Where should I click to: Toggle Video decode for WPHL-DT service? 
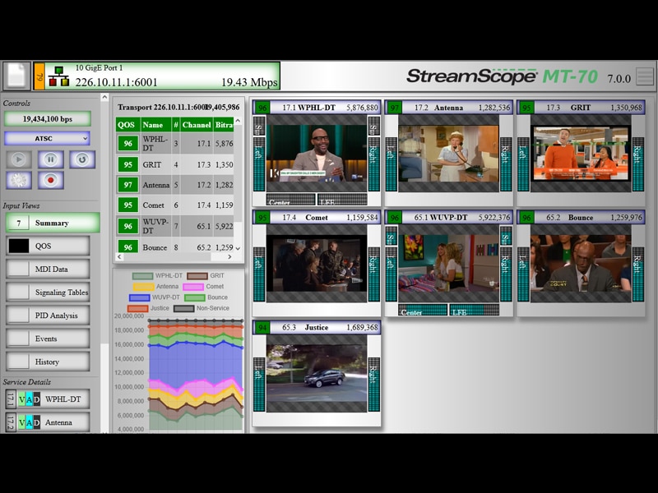22,399
